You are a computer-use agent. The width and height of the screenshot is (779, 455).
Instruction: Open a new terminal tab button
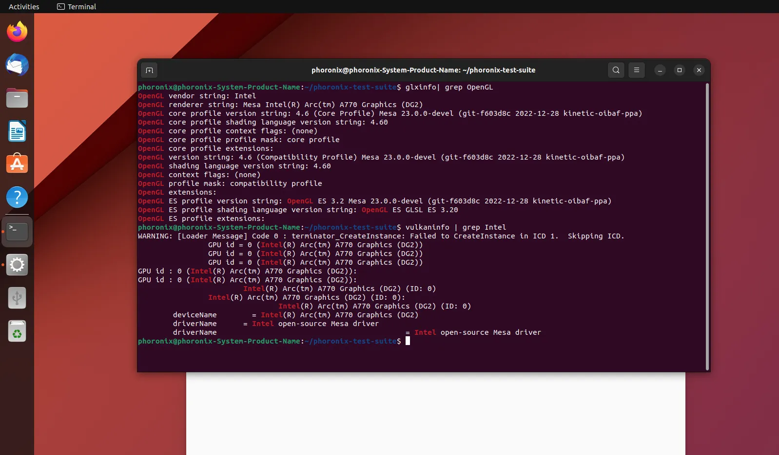pos(149,70)
